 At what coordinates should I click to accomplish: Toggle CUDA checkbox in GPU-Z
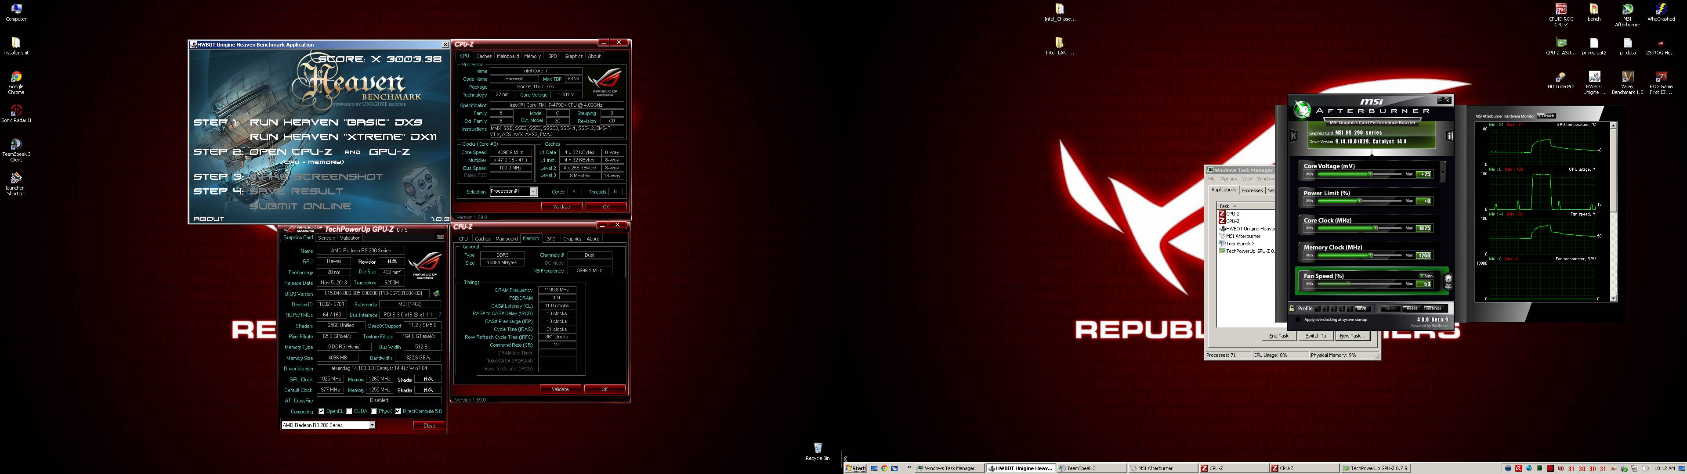(x=349, y=411)
